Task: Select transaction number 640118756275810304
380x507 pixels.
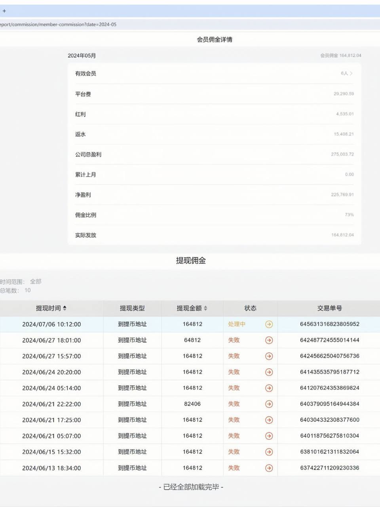Action: tap(330, 436)
